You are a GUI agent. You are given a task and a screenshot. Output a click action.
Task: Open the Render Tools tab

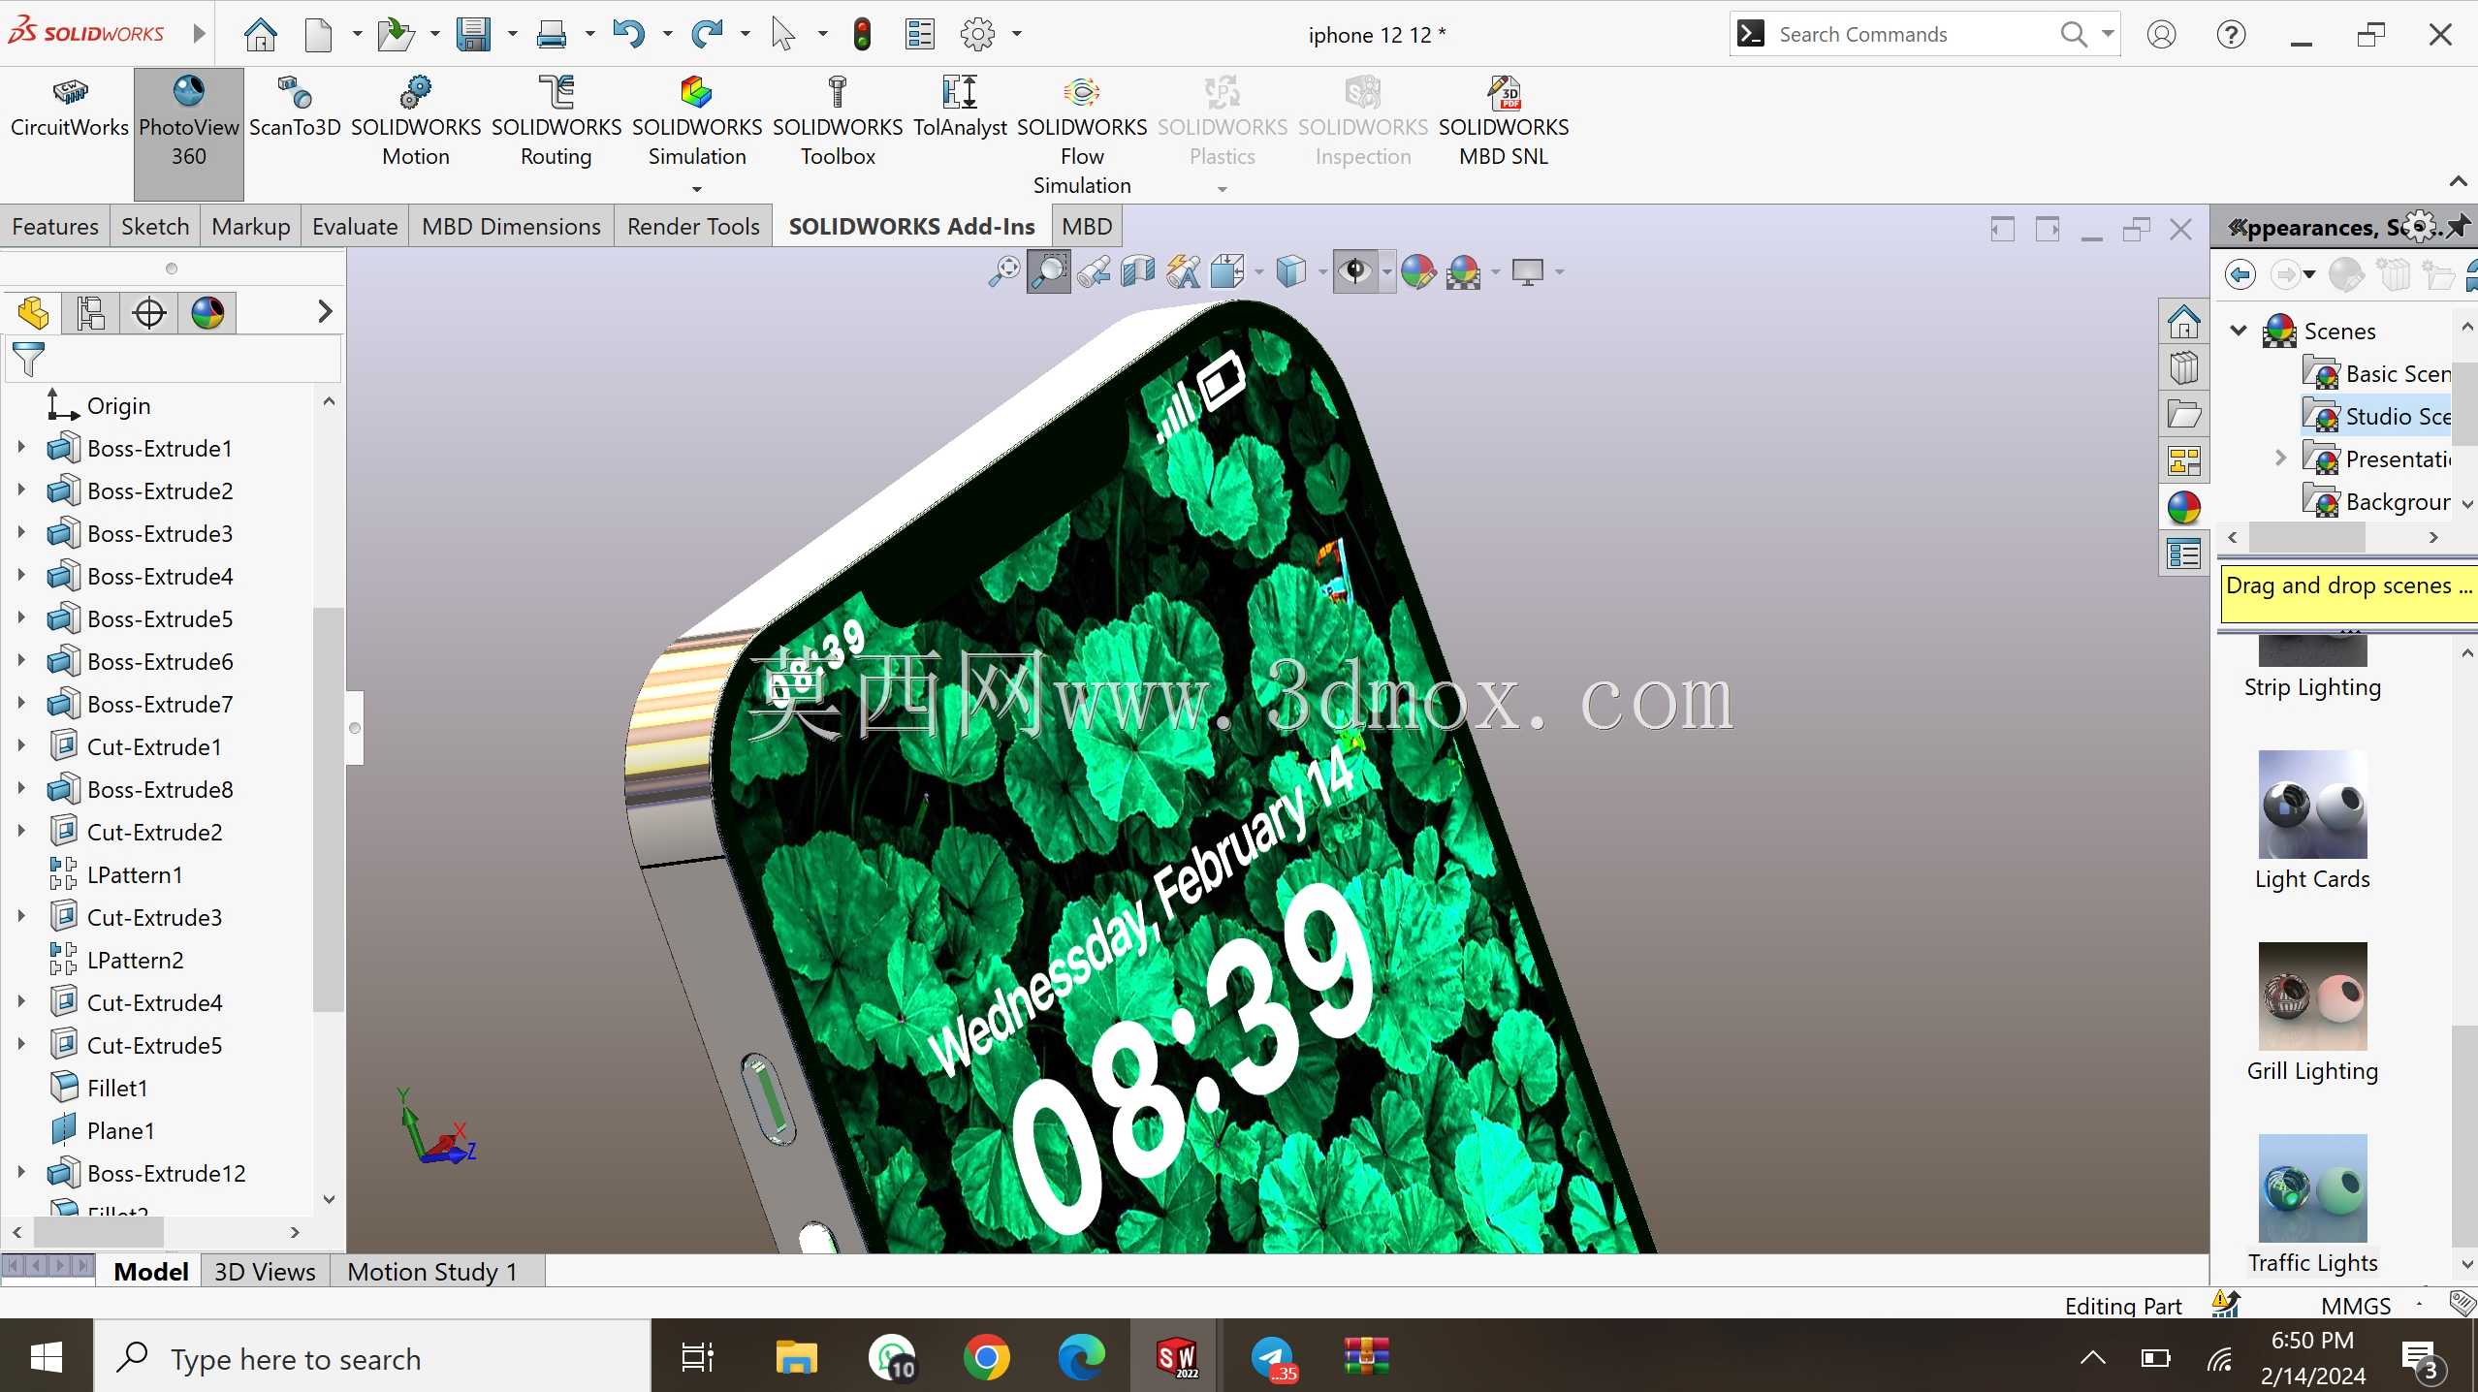[693, 227]
